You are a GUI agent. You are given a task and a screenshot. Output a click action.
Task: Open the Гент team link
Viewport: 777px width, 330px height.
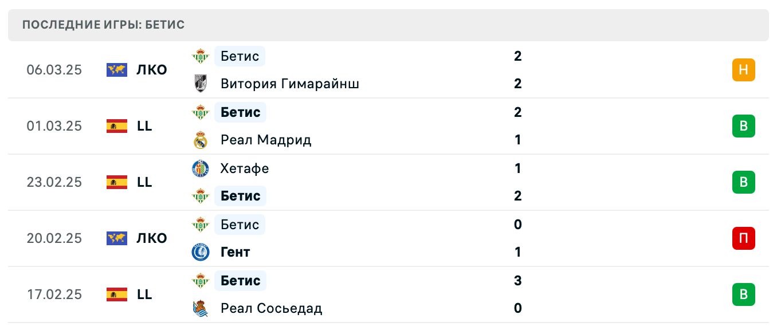(x=236, y=252)
